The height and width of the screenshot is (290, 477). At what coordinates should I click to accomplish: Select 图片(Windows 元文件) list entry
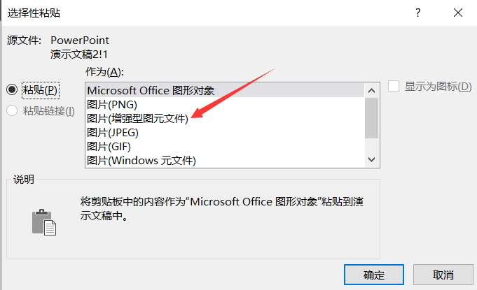(x=141, y=161)
